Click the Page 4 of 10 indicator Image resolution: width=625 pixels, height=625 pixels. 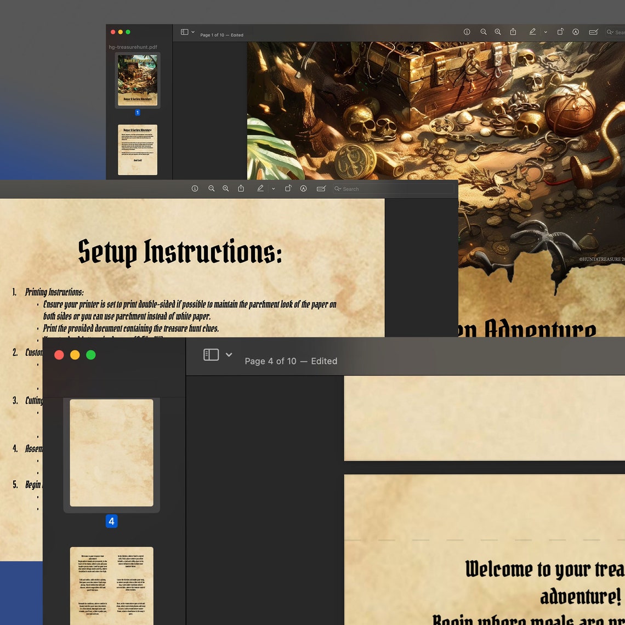(x=274, y=361)
